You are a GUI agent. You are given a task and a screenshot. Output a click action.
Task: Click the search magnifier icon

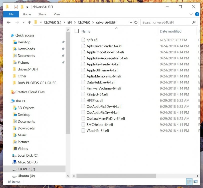[194, 22]
